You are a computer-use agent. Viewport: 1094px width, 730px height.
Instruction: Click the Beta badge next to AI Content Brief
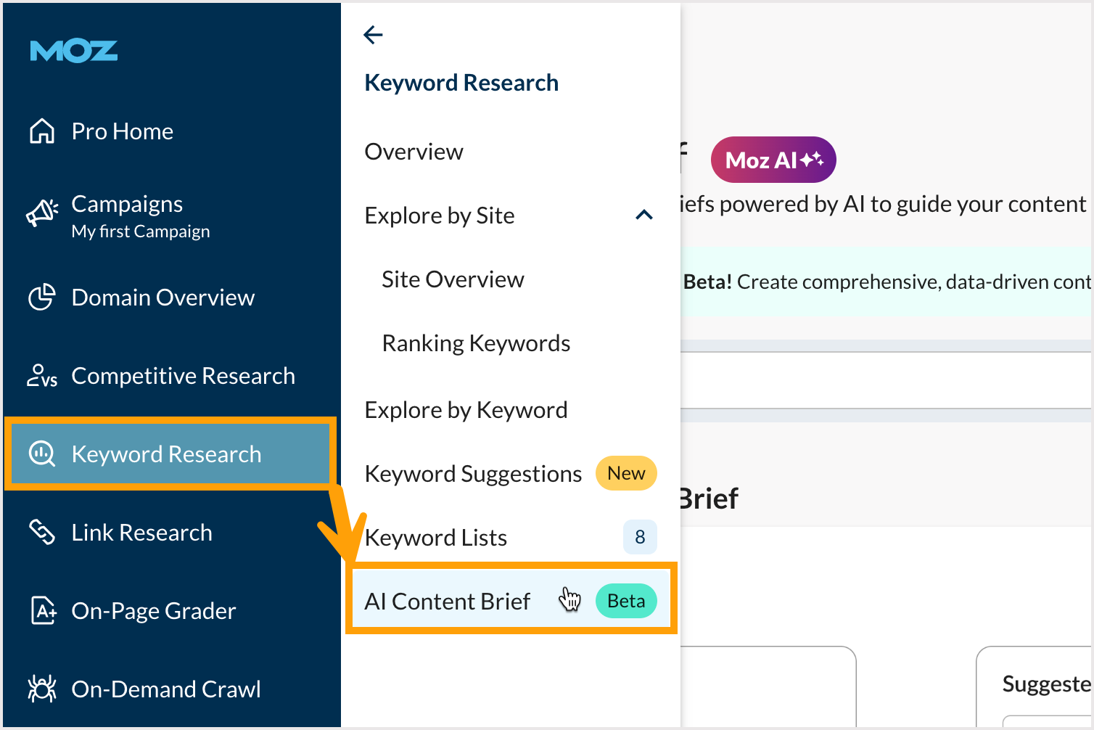pyautogui.click(x=625, y=601)
